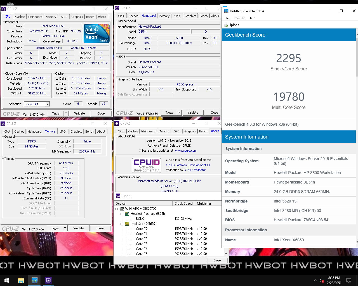This screenshot has width=358, height=286.
Task: Click Clocks list scroll down arrow
Action: pyautogui.click(x=226, y=254)
